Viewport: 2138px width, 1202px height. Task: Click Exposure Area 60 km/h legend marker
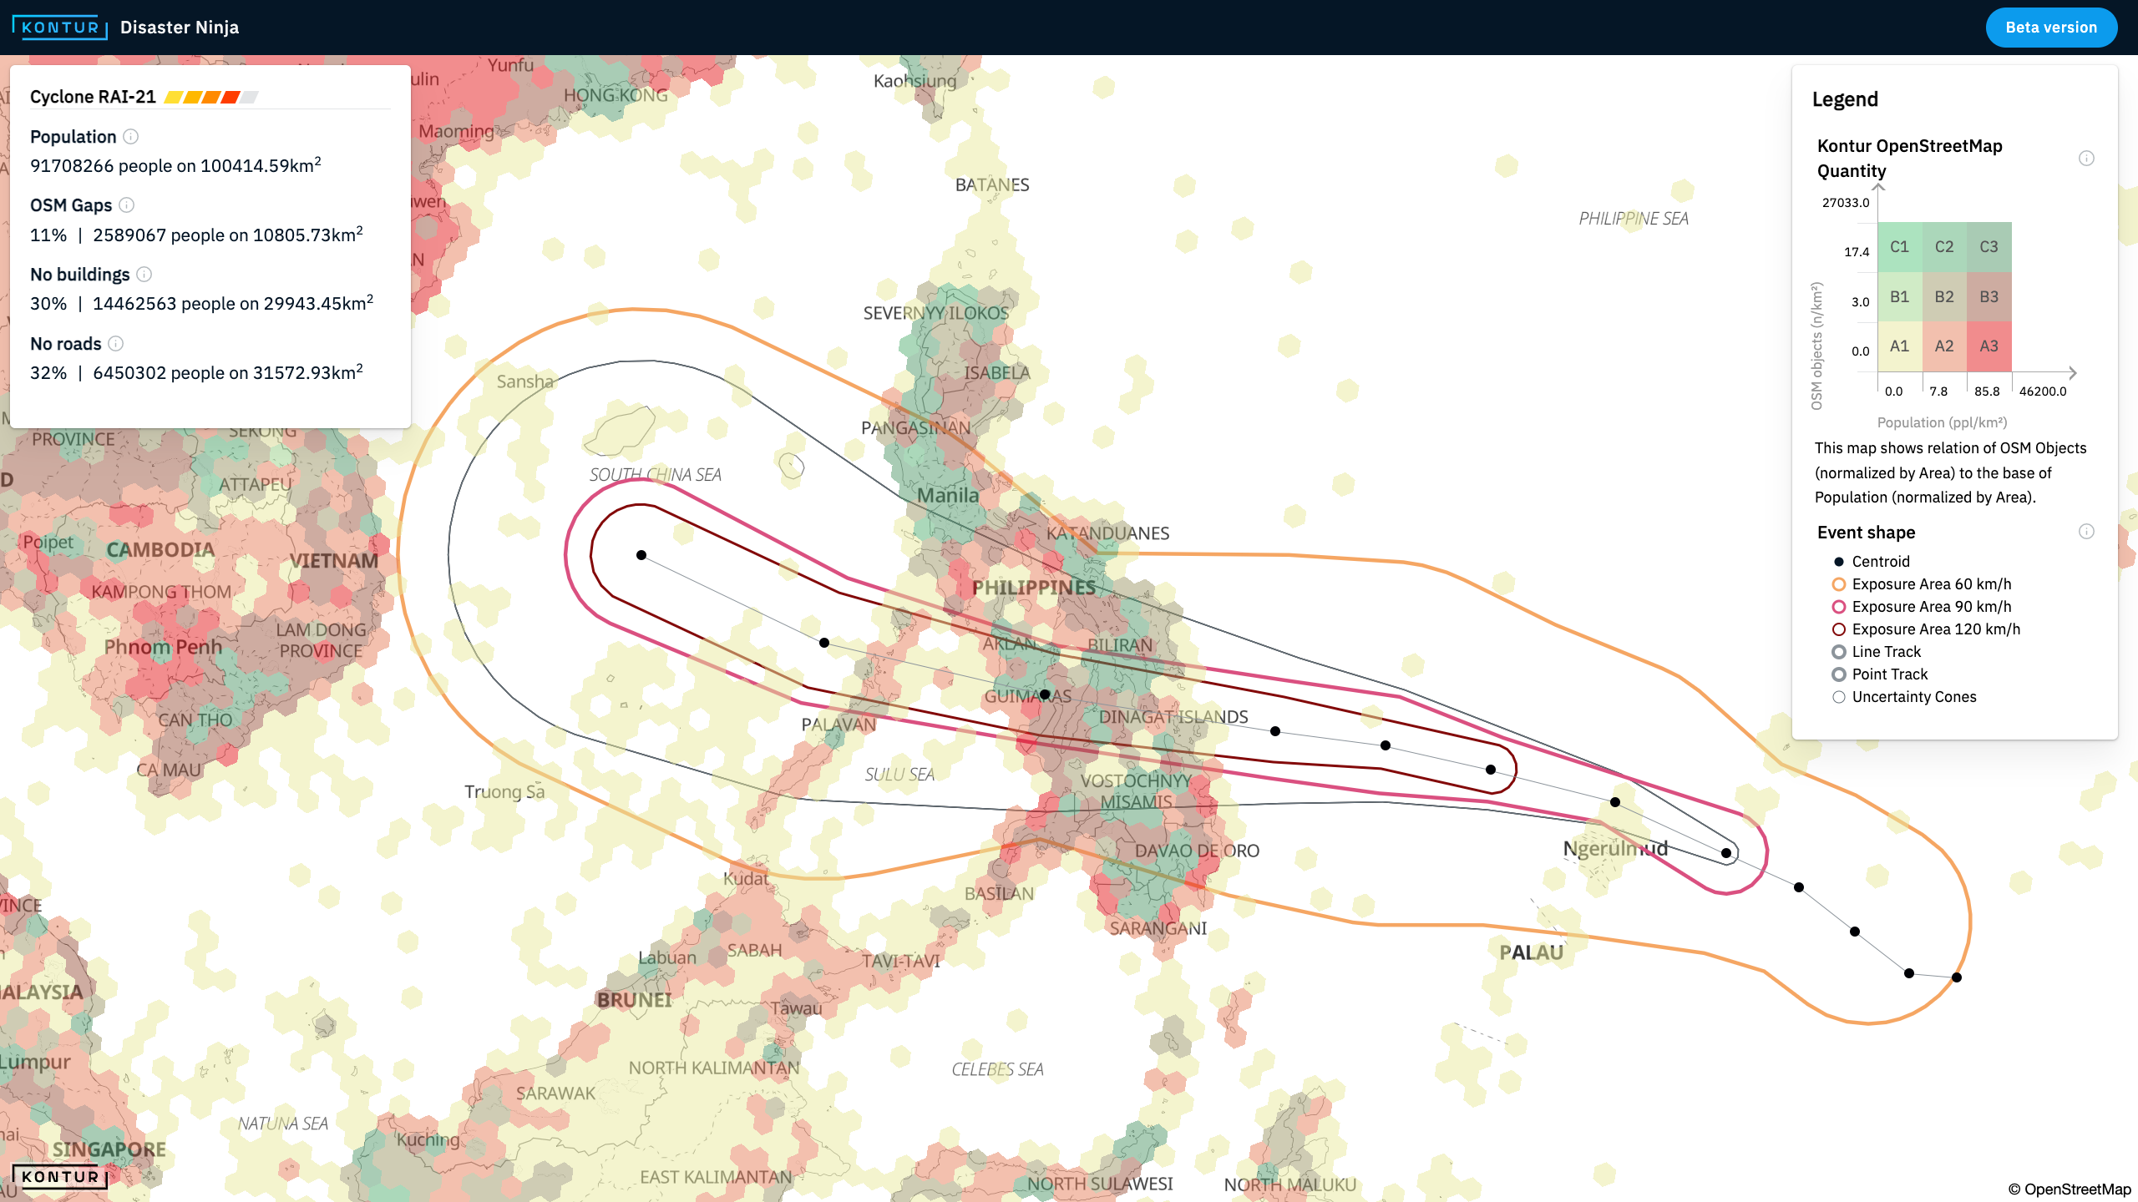point(1839,584)
